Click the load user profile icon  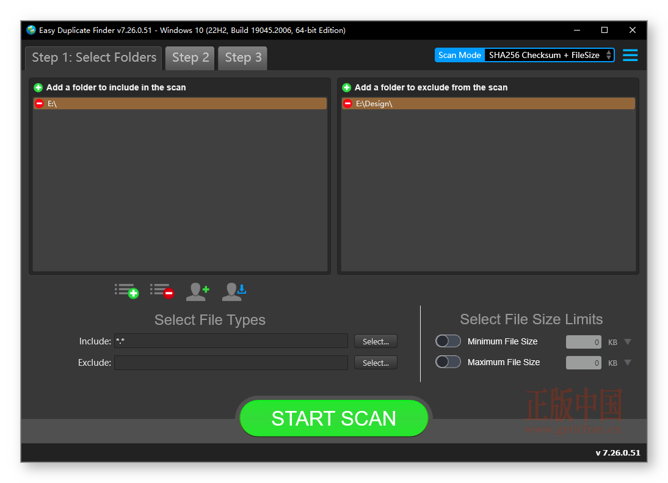coord(234,292)
